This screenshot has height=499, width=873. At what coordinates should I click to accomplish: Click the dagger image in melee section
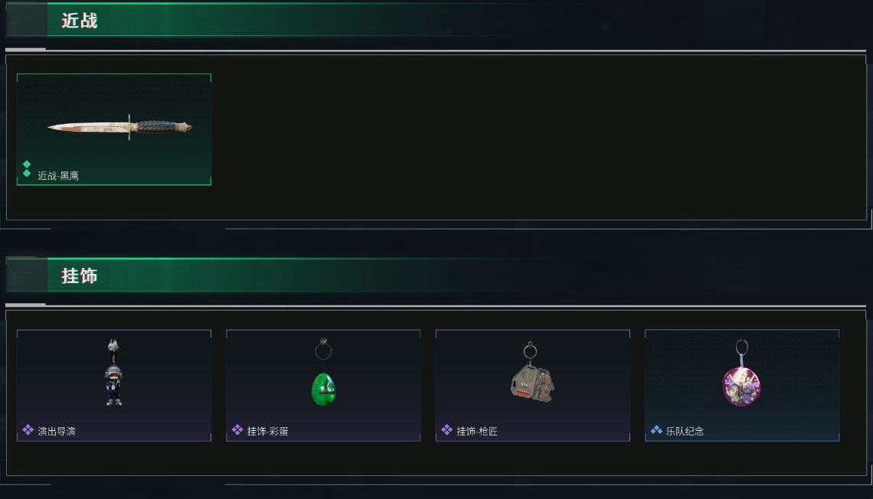point(119,127)
